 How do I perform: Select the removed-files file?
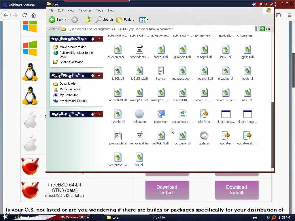[139, 136]
